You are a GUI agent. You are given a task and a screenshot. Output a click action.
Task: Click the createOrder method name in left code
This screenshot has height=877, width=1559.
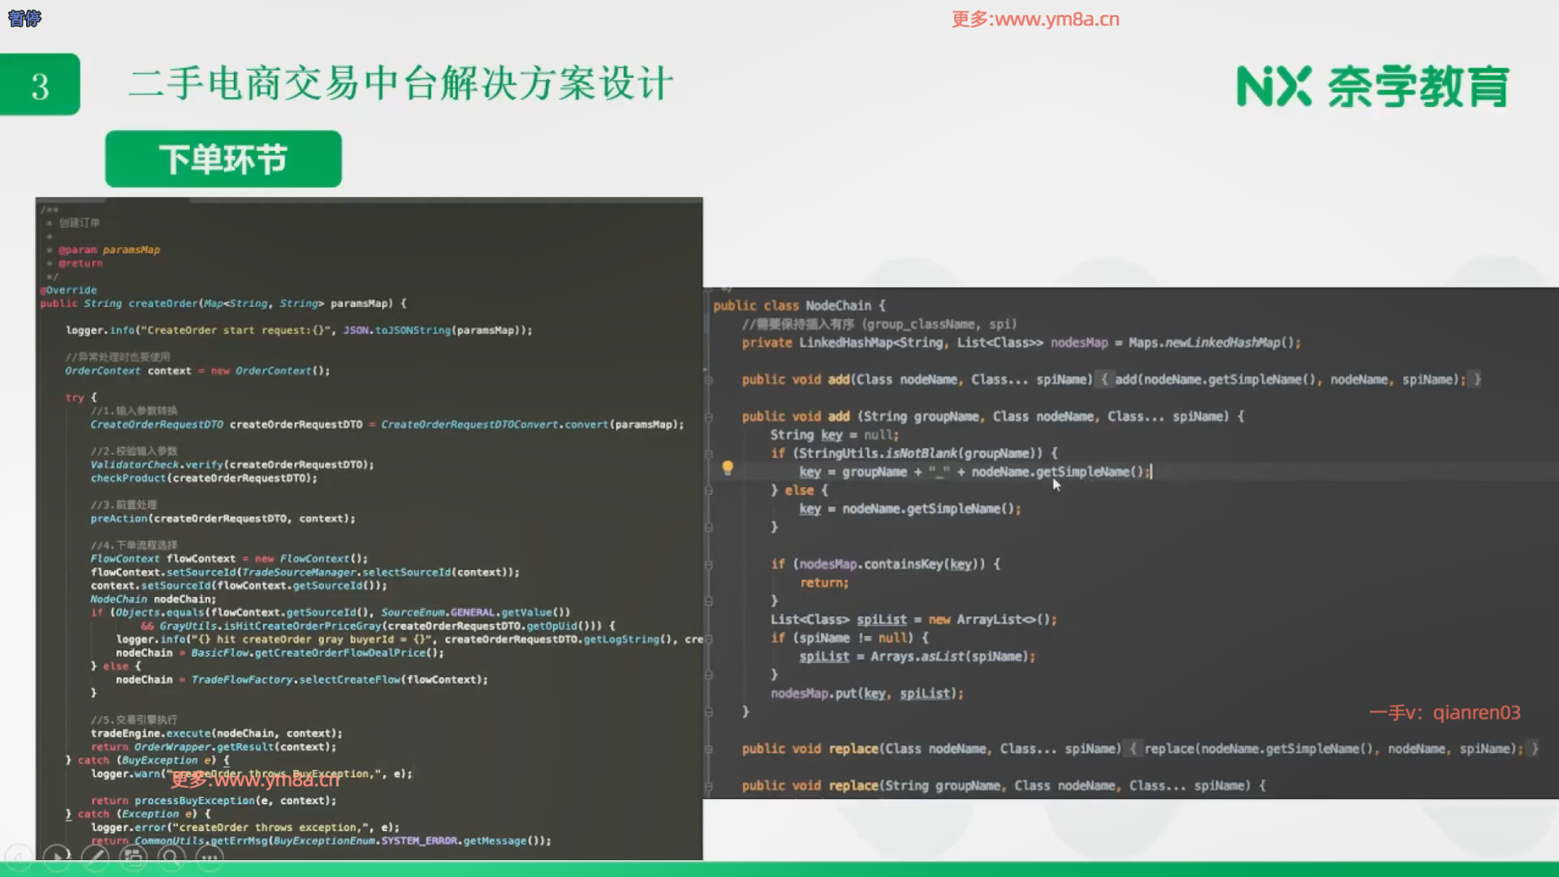coord(162,304)
